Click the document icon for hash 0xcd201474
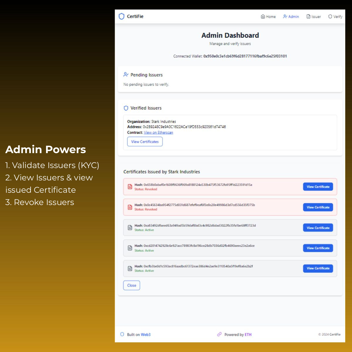Viewport: 352px width, 352px height. [130, 248]
